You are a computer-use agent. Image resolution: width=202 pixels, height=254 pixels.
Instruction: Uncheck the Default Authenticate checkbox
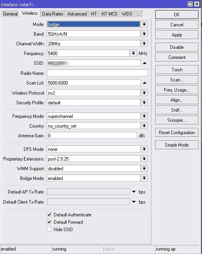click(49, 214)
